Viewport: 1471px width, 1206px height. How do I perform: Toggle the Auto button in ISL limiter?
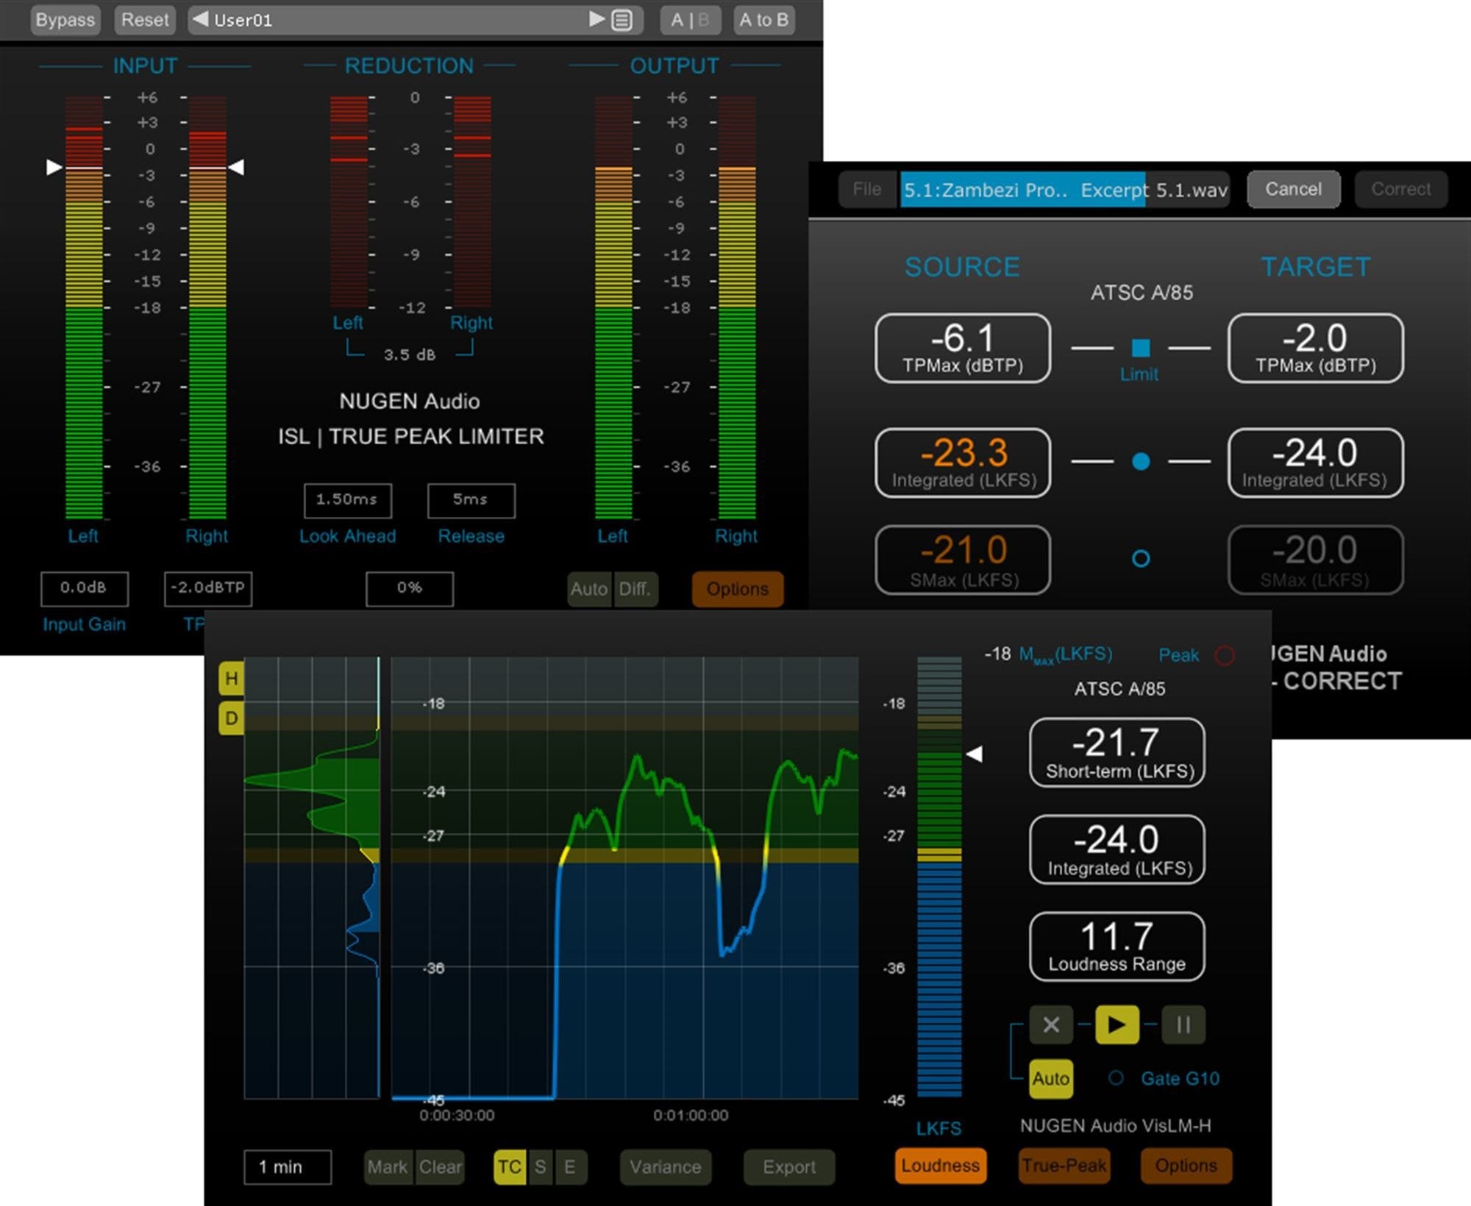tap(589, 589)
